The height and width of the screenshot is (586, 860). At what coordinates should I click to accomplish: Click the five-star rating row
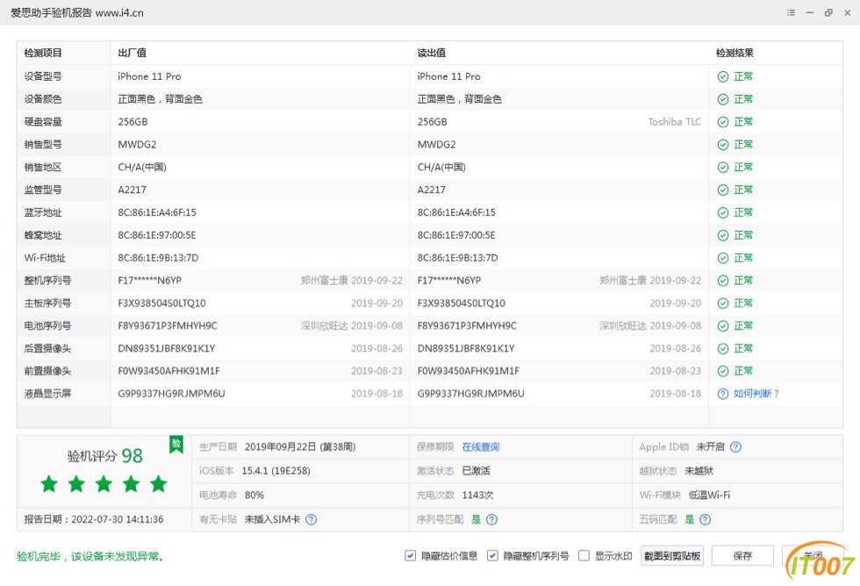[104, 484]
